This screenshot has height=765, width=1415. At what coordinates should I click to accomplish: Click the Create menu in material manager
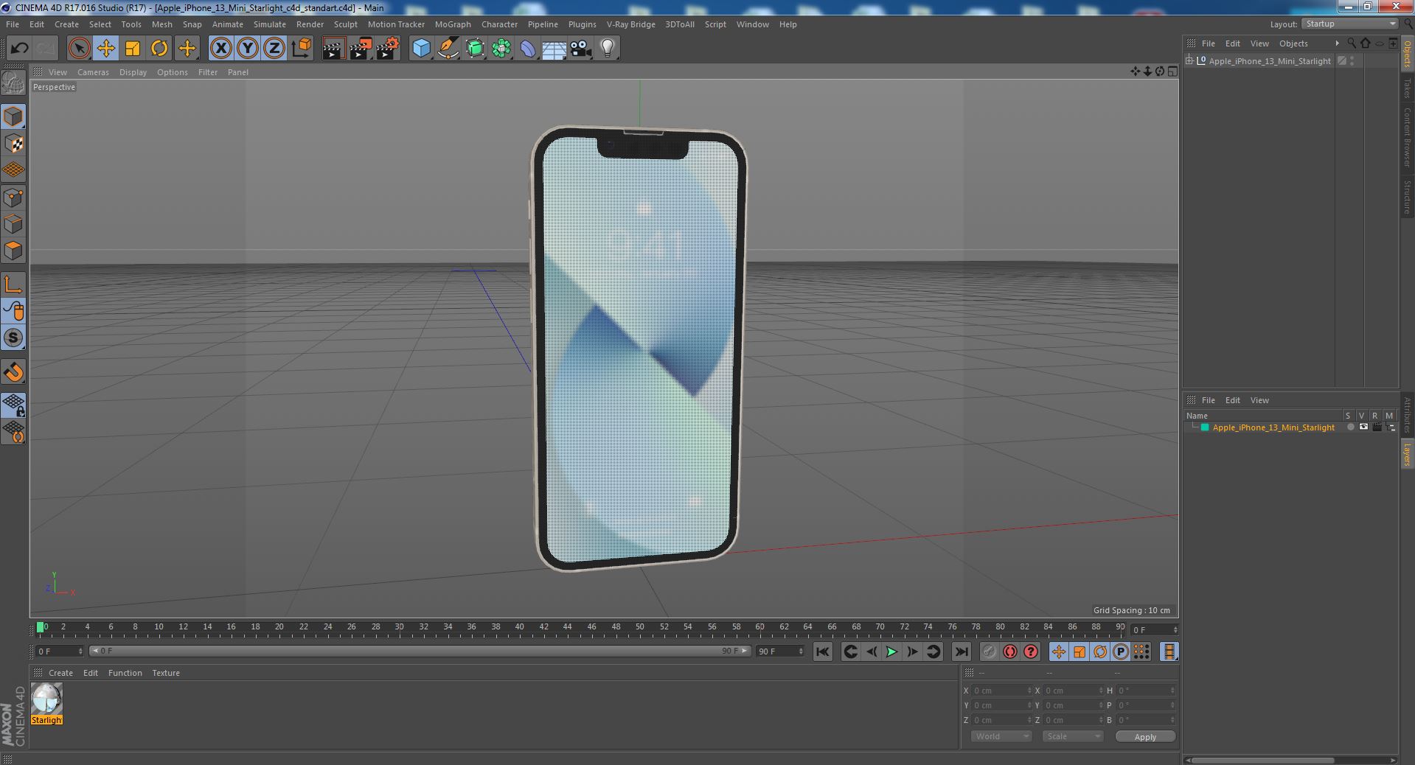60,673
